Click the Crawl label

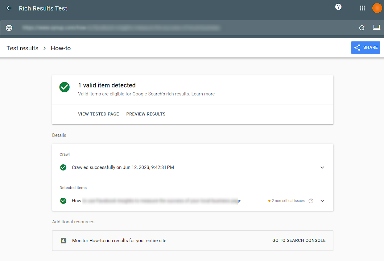click(x=64, y=154)
